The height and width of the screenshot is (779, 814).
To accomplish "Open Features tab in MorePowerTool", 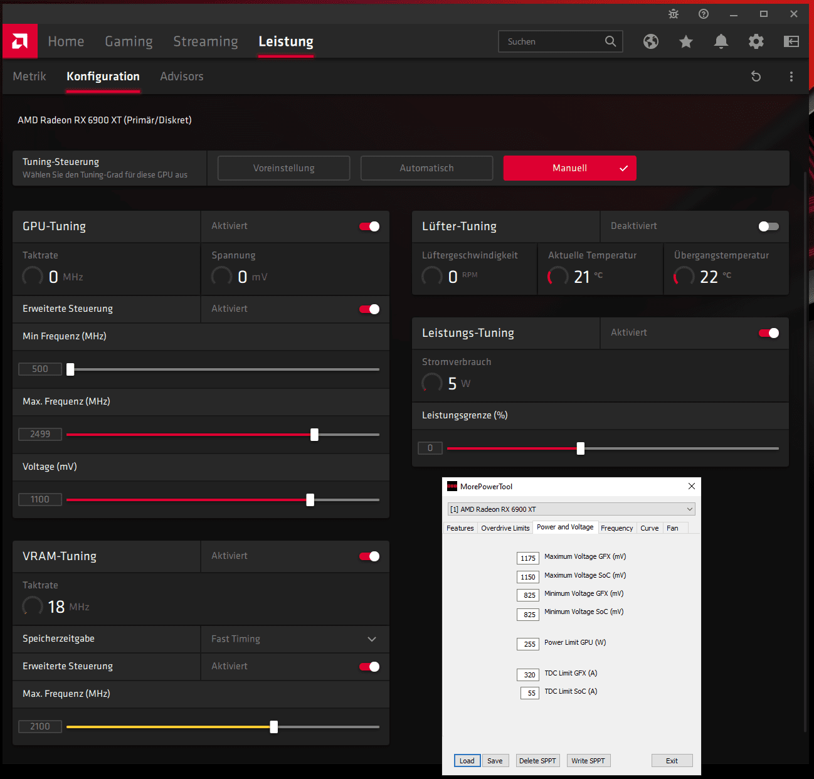I will tap(460, 528).
